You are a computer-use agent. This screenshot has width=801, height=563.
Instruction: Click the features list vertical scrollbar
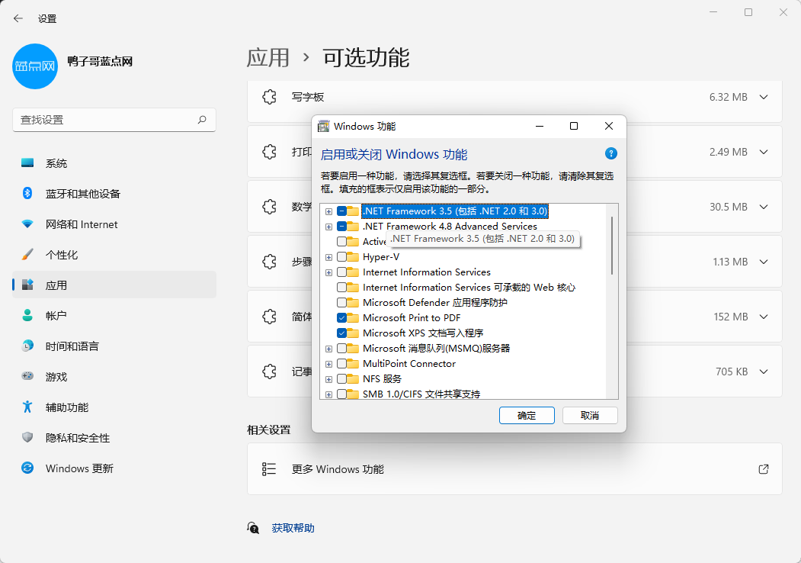[612, 244]
